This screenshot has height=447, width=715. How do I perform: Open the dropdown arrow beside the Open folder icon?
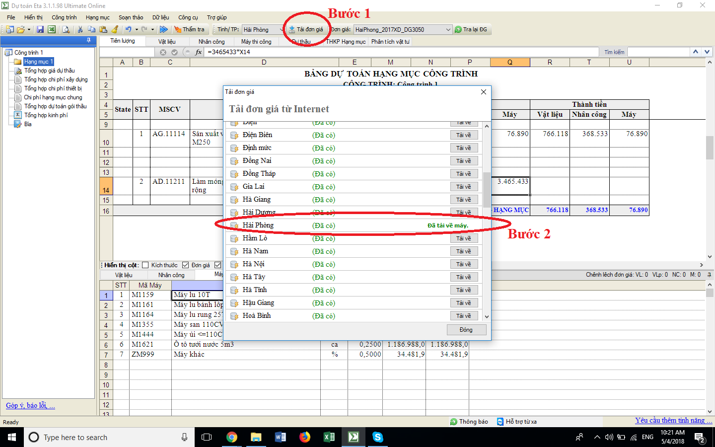pos(29,30)
